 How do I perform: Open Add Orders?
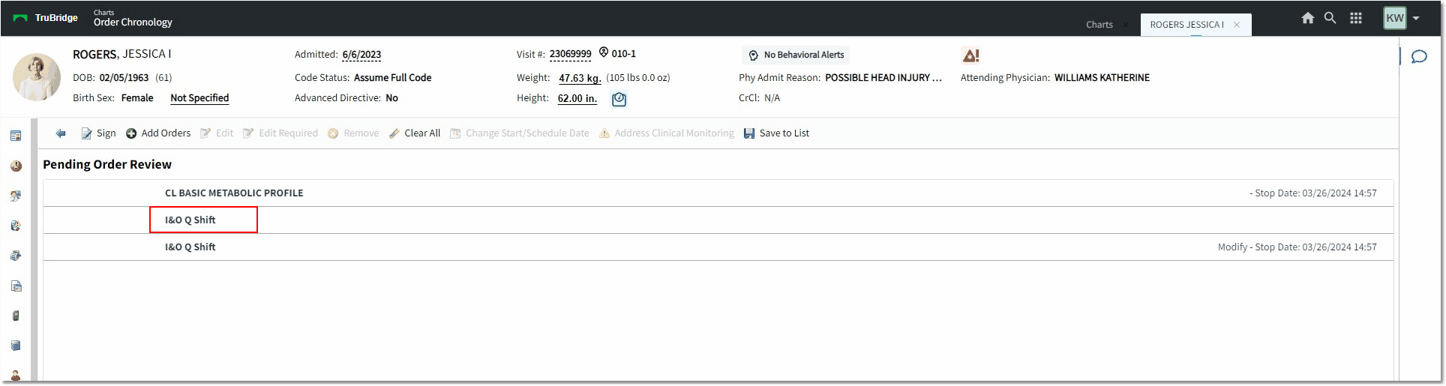tap(158, 133)
